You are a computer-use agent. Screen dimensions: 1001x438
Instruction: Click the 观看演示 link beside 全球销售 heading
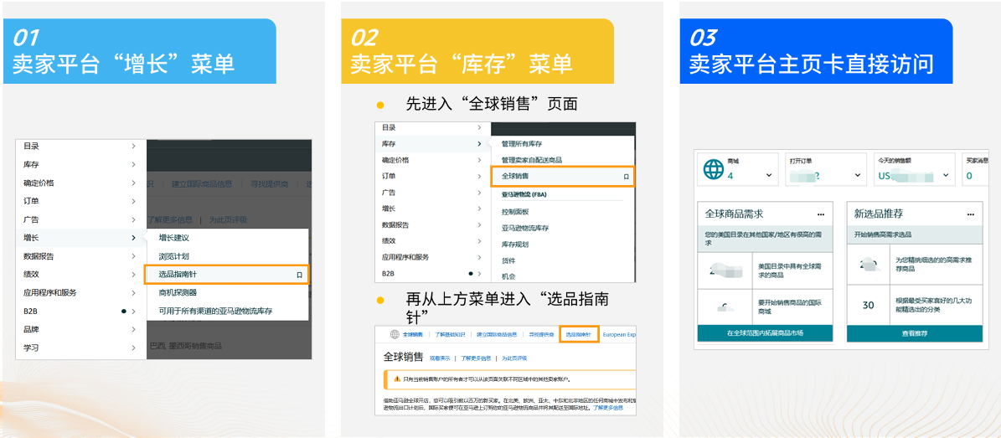[x=440, y=358]
